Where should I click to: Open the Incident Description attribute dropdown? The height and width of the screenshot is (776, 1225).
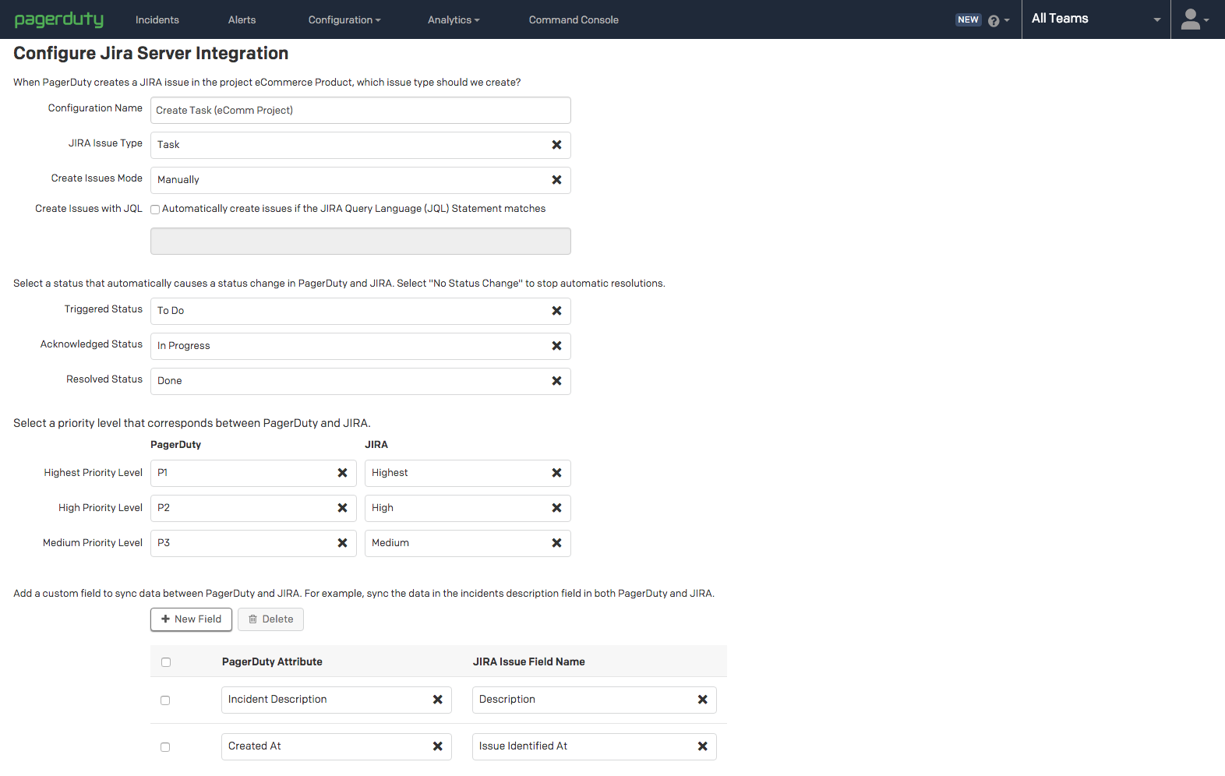tap(336, 700)
